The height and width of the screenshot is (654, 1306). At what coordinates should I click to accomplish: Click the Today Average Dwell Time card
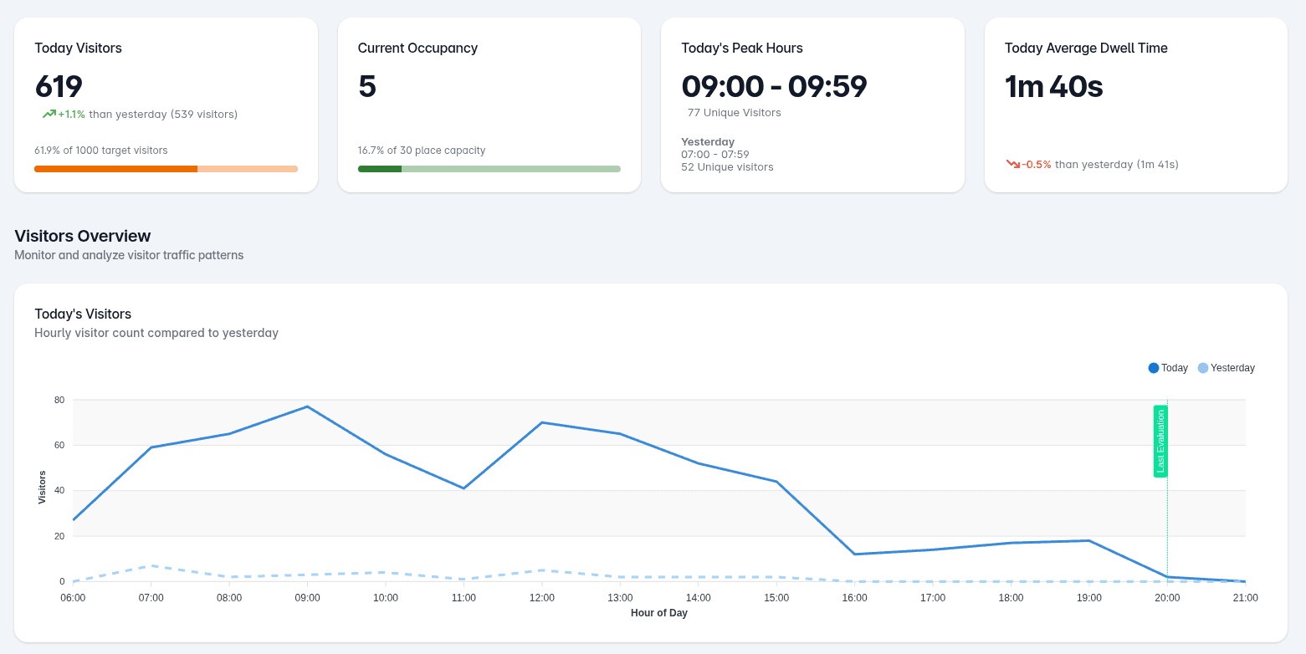point(1136,105)
